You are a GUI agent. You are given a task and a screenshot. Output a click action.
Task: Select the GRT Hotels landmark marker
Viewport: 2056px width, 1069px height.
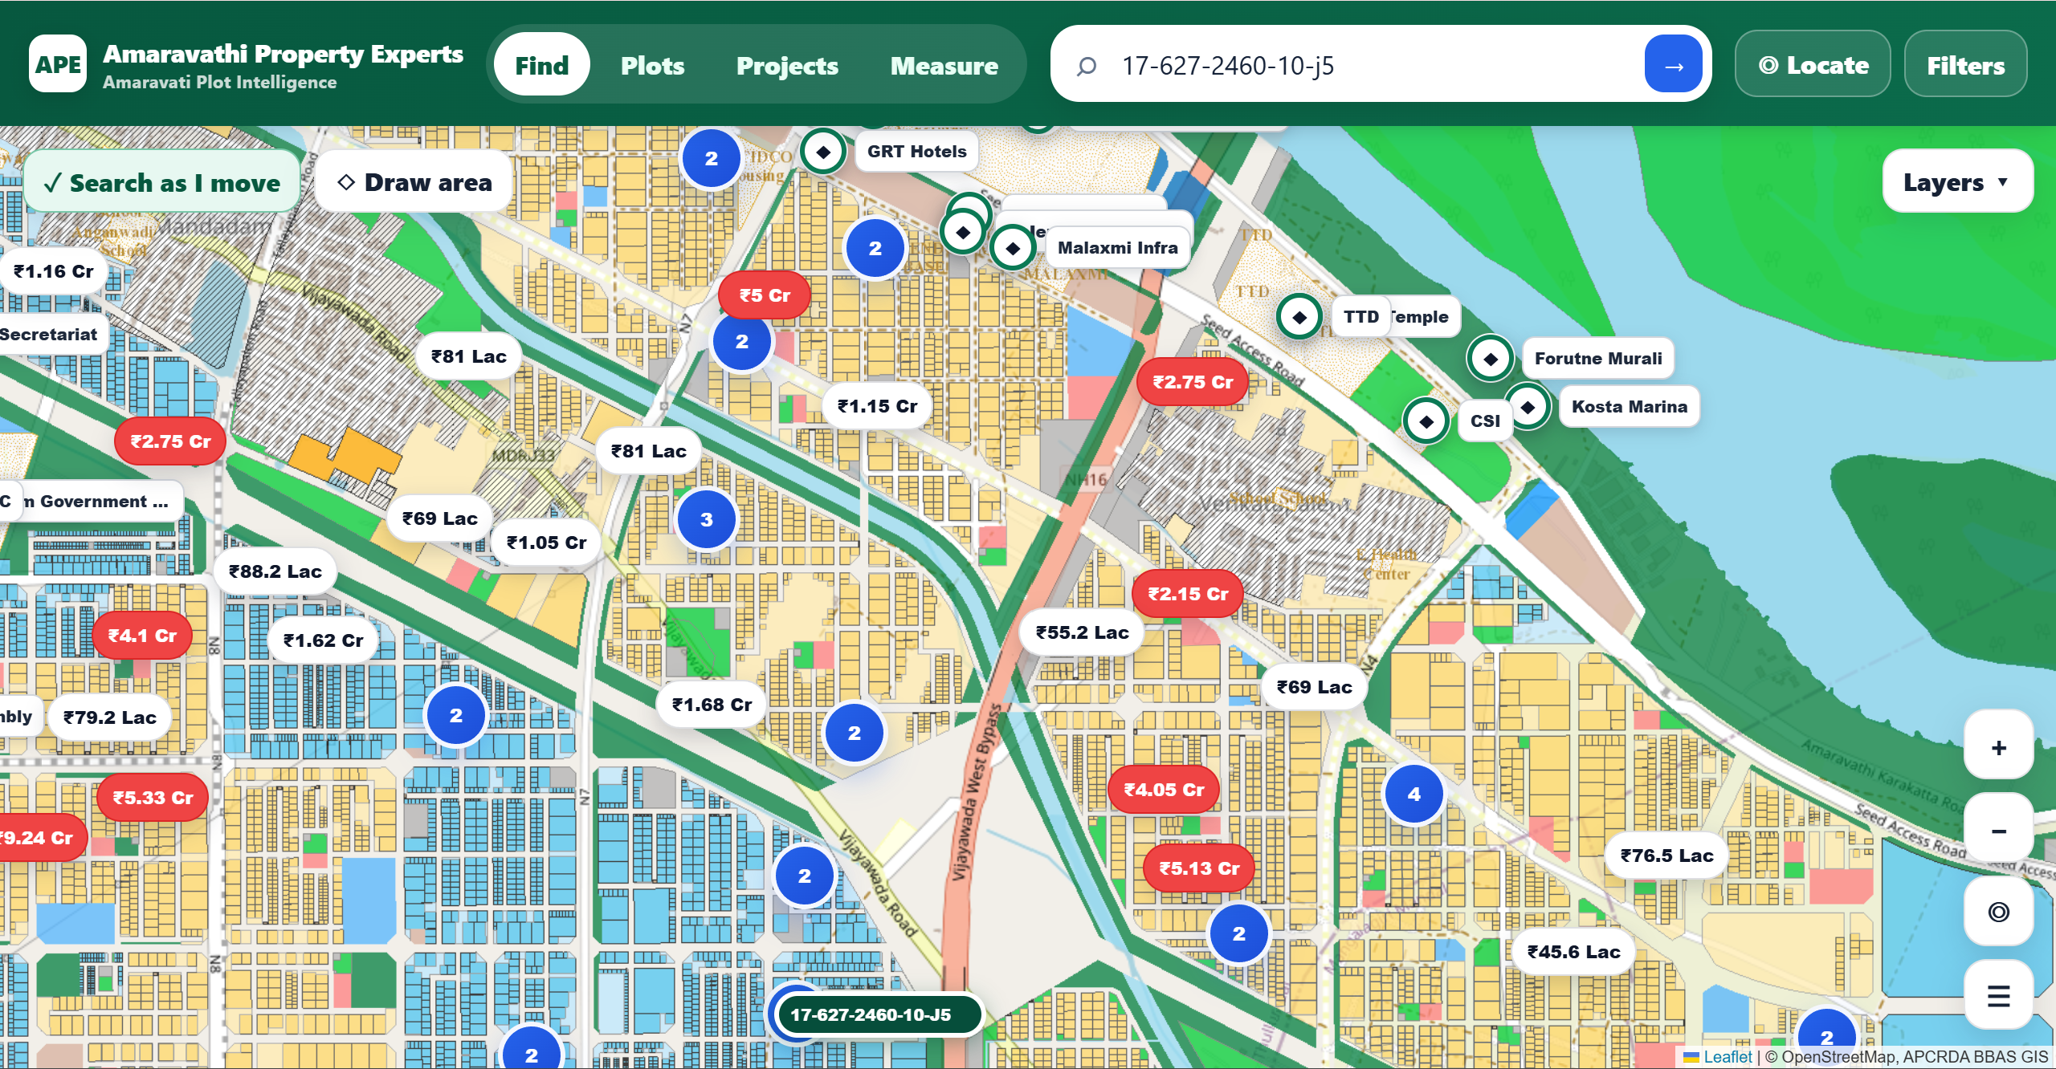pyautogui.click(x=823, y=152)
